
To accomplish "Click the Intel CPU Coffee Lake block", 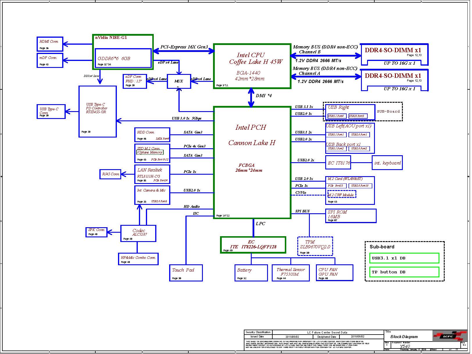I will coord(252,66).
